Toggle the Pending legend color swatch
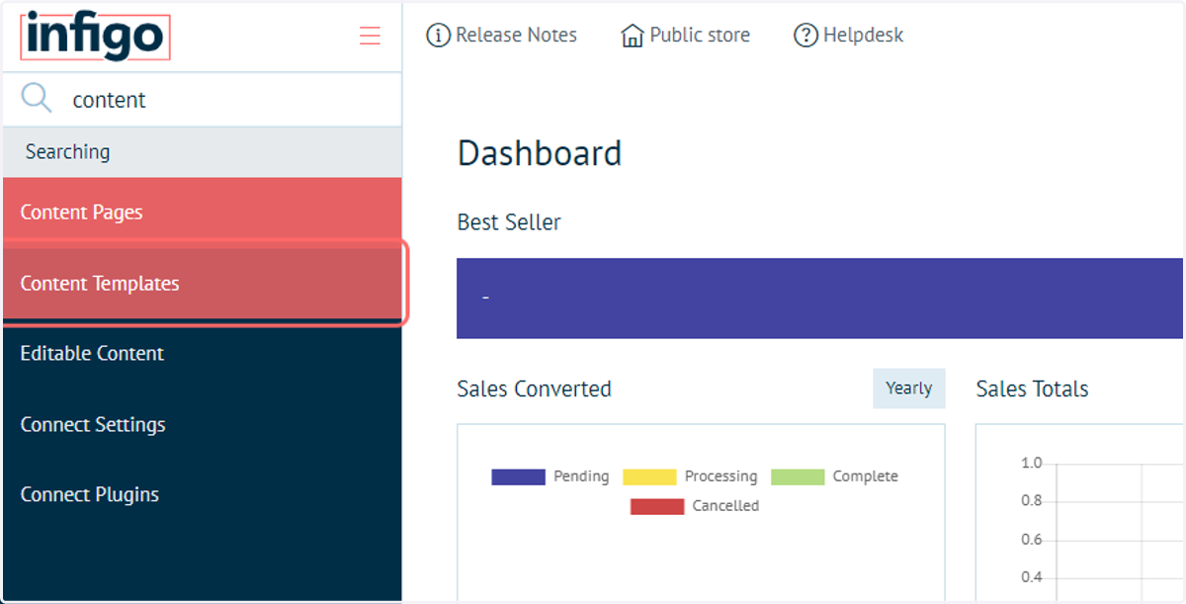 (x=518, y=476)
